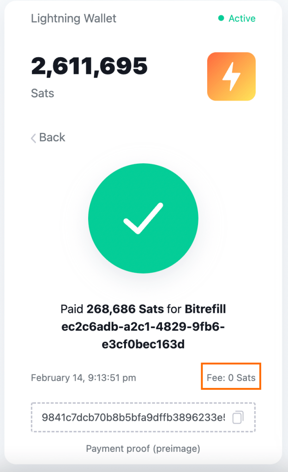Click the Sats unit label under balance
The width and height of the screenshot is (288, 472).
(42, 93)
